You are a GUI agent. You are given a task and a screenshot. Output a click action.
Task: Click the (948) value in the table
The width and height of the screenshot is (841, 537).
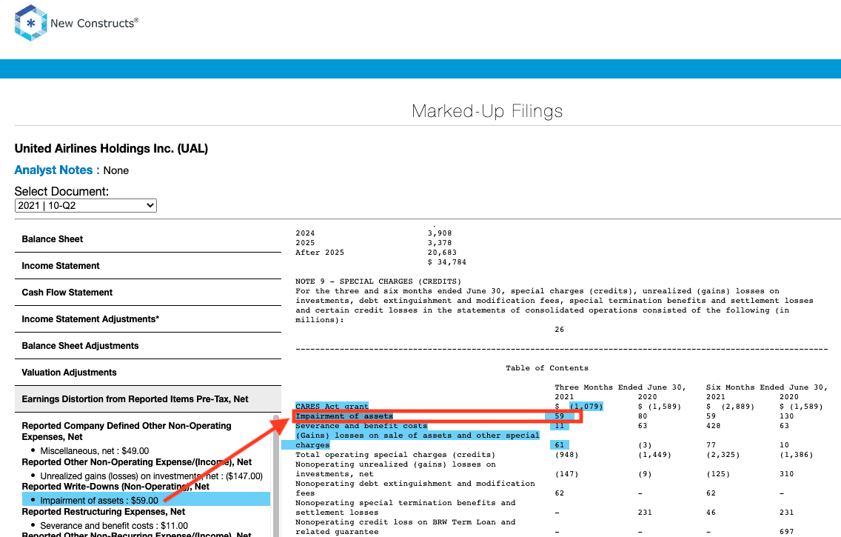point(567,455)
